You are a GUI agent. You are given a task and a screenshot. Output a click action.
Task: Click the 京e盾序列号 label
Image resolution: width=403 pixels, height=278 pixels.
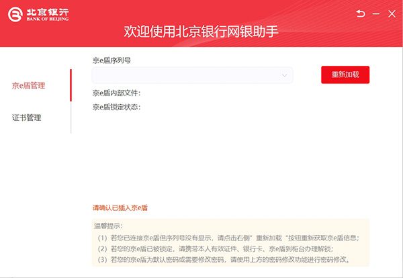[111, 60]
